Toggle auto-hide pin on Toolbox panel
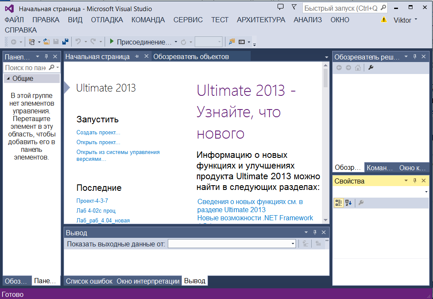The image size is (433, 299). 47,56
